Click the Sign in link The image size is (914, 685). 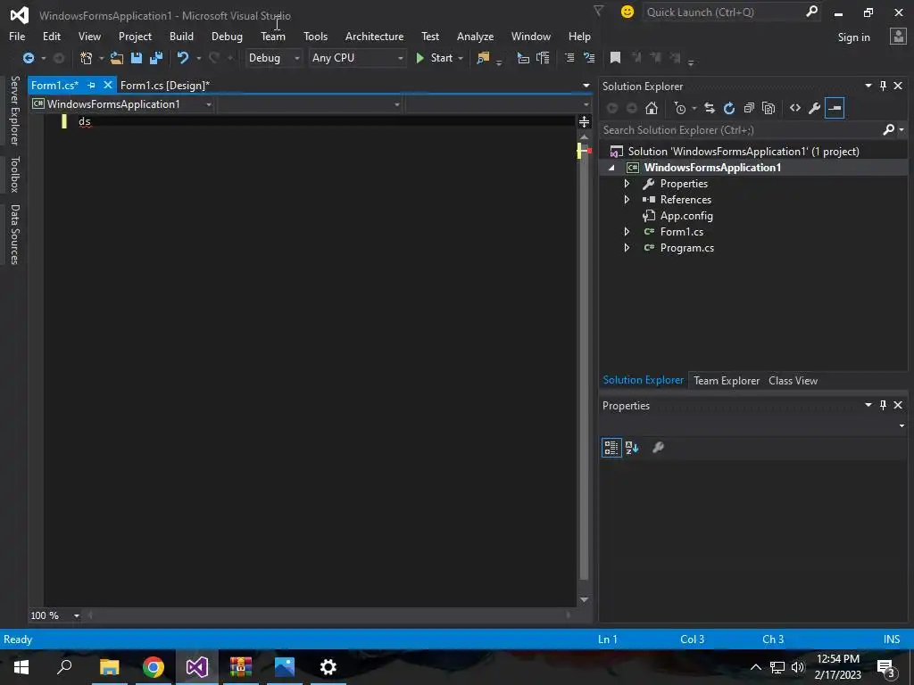point(853,37)
